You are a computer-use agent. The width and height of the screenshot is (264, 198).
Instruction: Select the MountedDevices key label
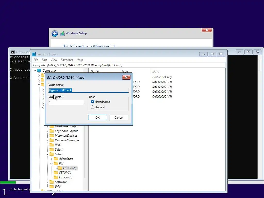click(66, 136)
